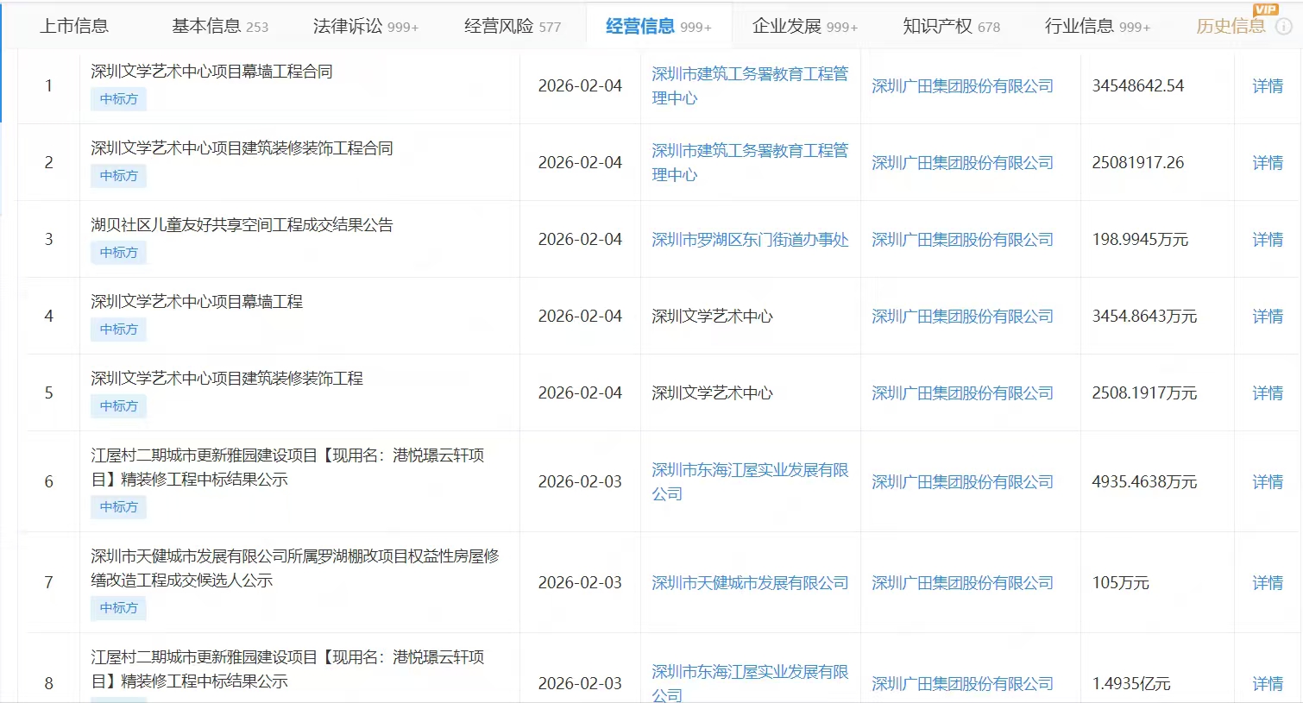Open 深圳广田集团股份有限公司 link in row 2
The image size is (1303, 703).
(962, 162)
